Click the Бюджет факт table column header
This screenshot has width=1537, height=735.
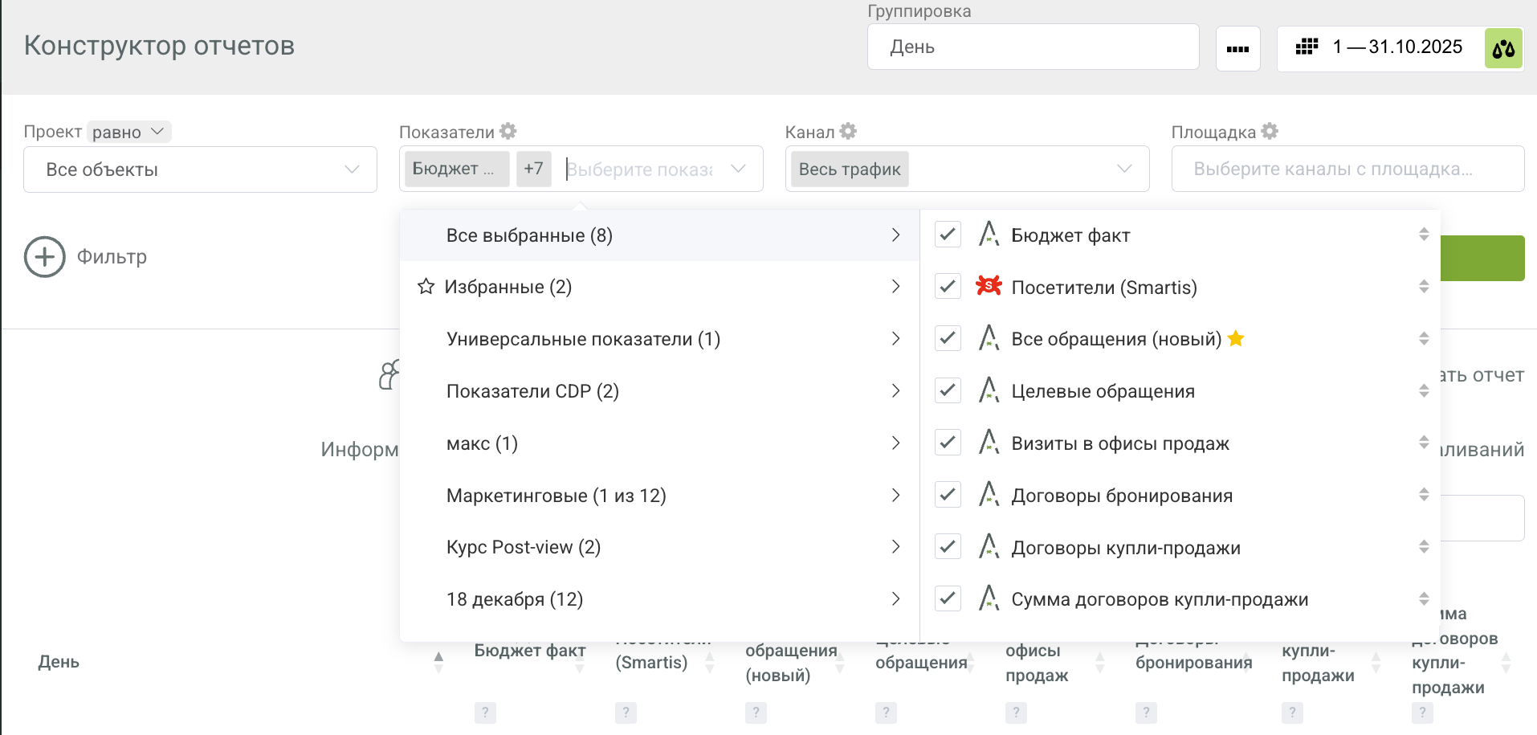point(530,650)
